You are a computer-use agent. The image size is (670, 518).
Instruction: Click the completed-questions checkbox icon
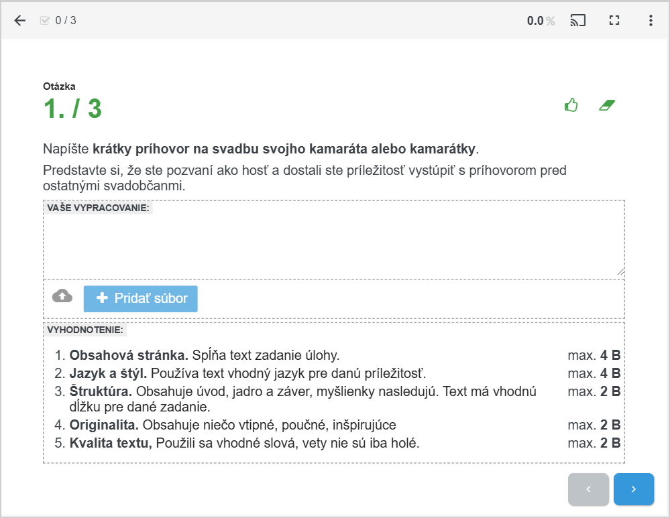pyautogui.click(x=45, y=20)
